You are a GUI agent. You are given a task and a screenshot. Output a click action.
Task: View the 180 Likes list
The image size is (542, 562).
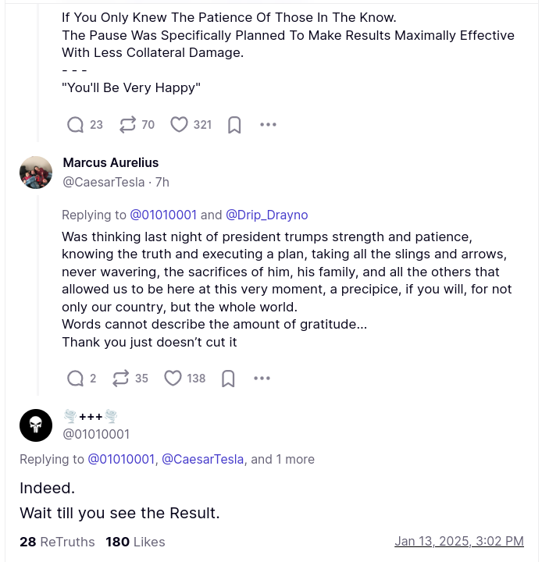click(136, 542)
